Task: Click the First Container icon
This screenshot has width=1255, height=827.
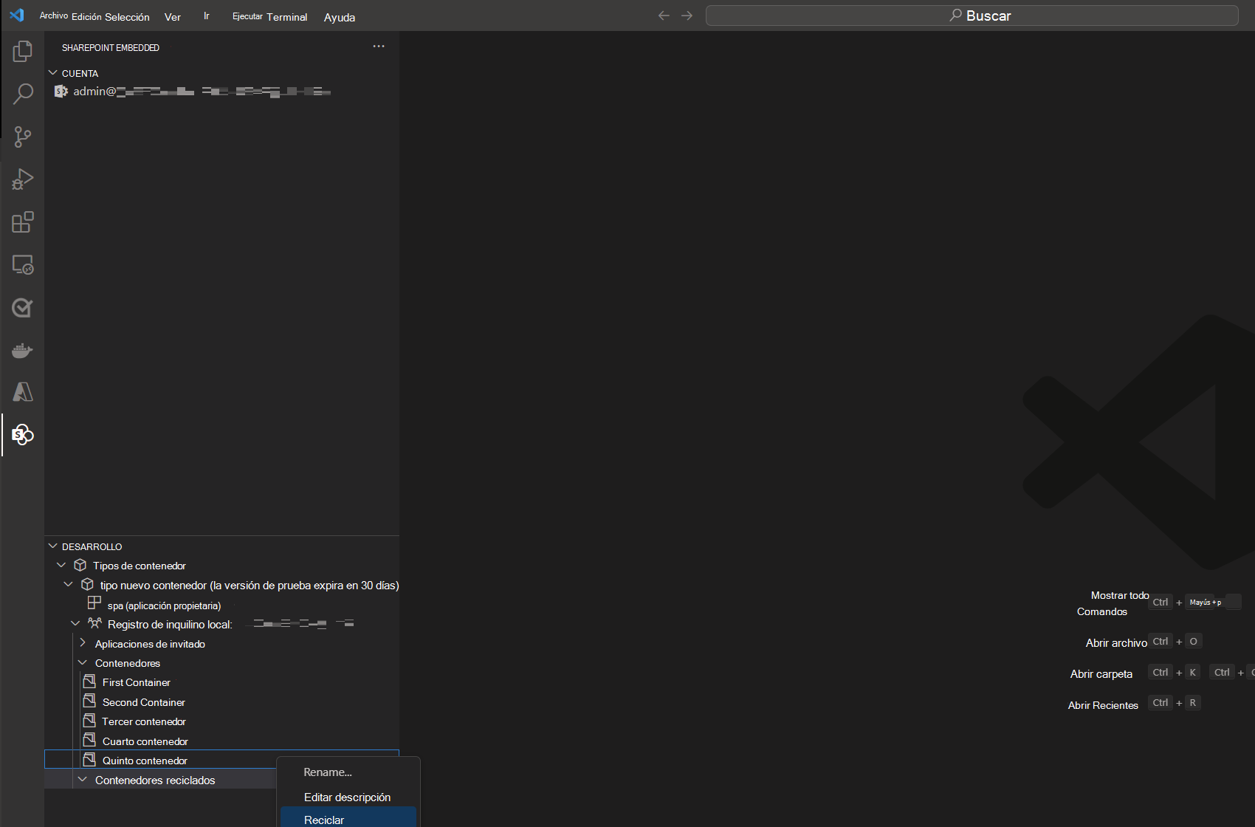Action: 89,681
